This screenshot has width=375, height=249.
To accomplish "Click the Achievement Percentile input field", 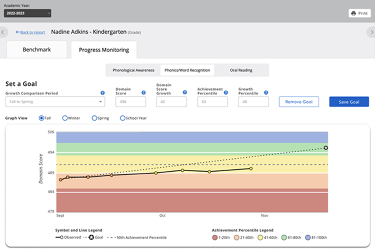I will [212, 102].
